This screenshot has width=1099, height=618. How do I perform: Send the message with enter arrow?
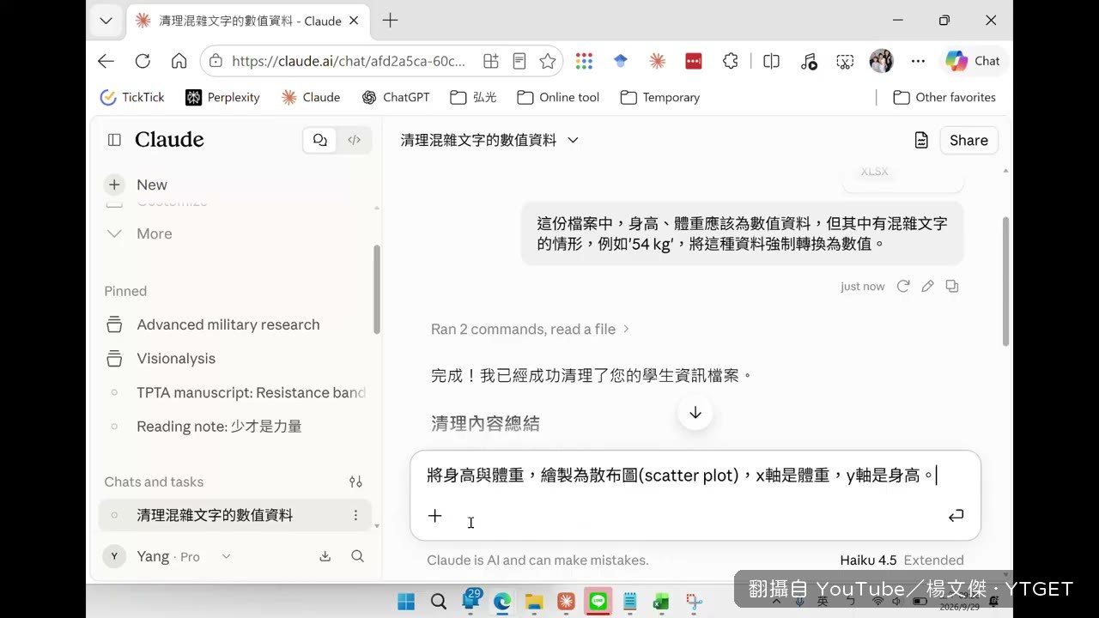[x=956, y=516]
